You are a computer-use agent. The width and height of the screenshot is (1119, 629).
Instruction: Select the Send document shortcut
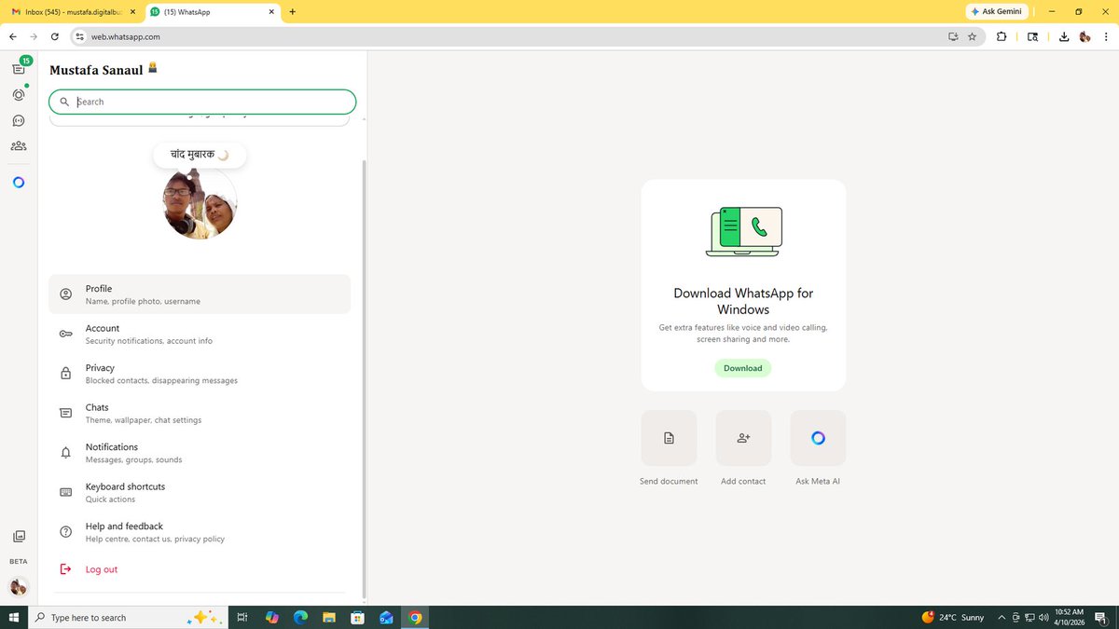point(669,438)
